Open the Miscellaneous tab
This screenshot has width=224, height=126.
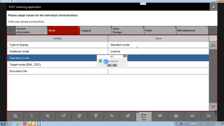(x=192, y=30)
